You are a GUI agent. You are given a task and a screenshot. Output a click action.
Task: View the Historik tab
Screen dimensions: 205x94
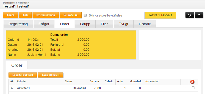(x=145, y=24)
